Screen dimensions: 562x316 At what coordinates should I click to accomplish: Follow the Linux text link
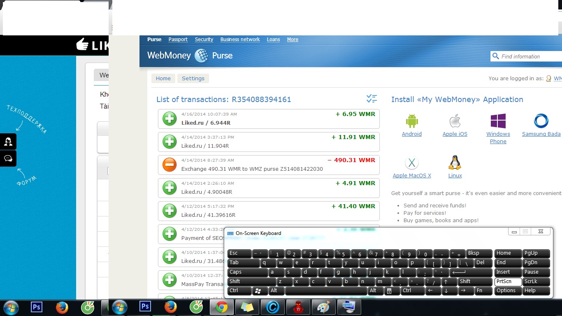455,176
